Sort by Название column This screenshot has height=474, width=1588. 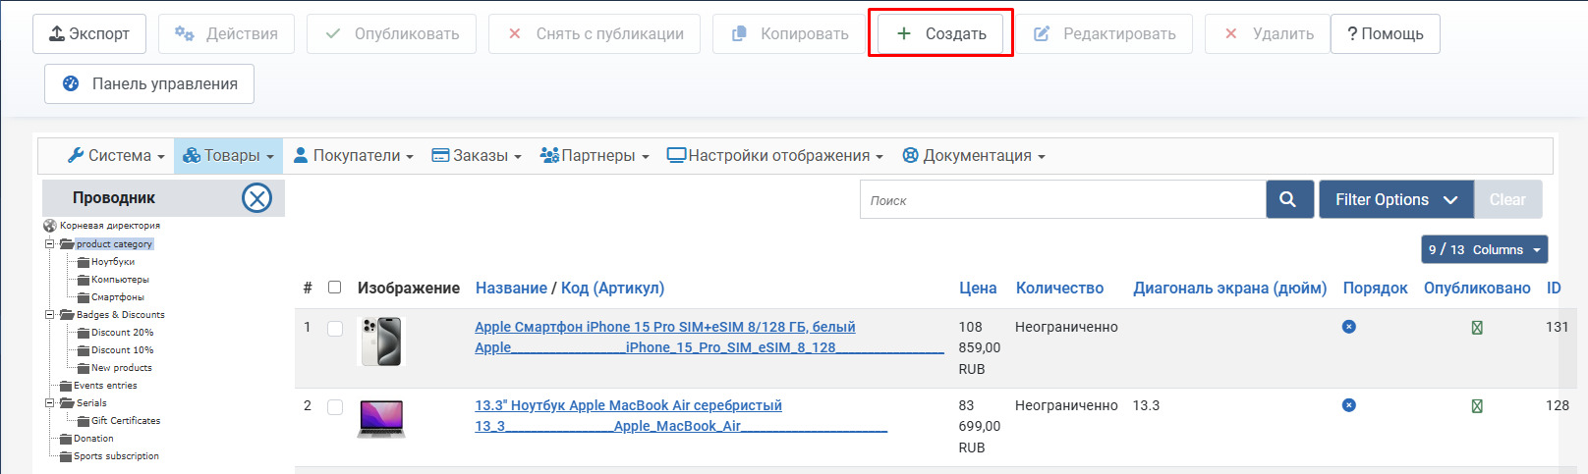511,288
